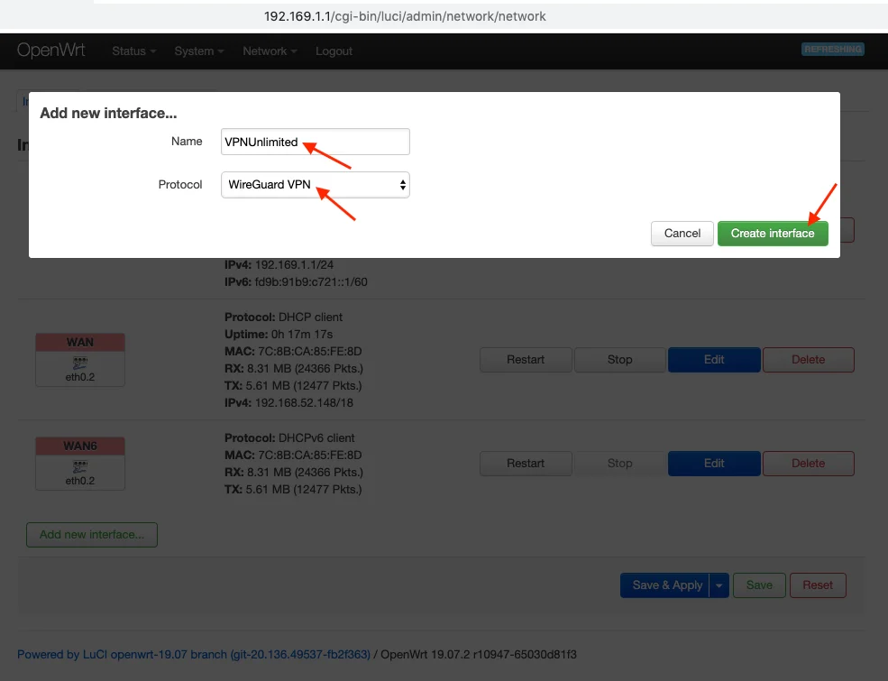Click the Reset button
Image resolution: width=888 pixels, height=681 pixels.
[818, 585]
